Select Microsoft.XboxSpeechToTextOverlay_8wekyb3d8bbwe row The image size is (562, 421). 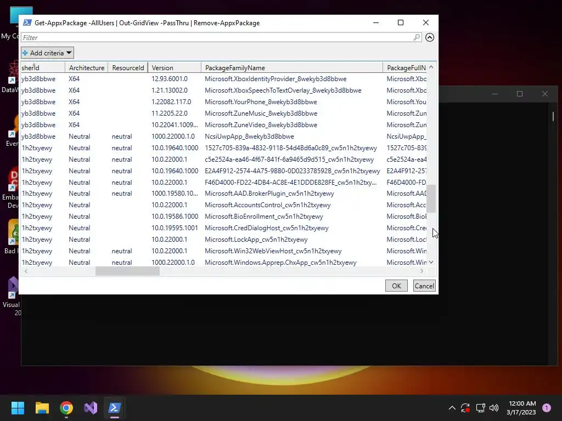click(224, 90)
